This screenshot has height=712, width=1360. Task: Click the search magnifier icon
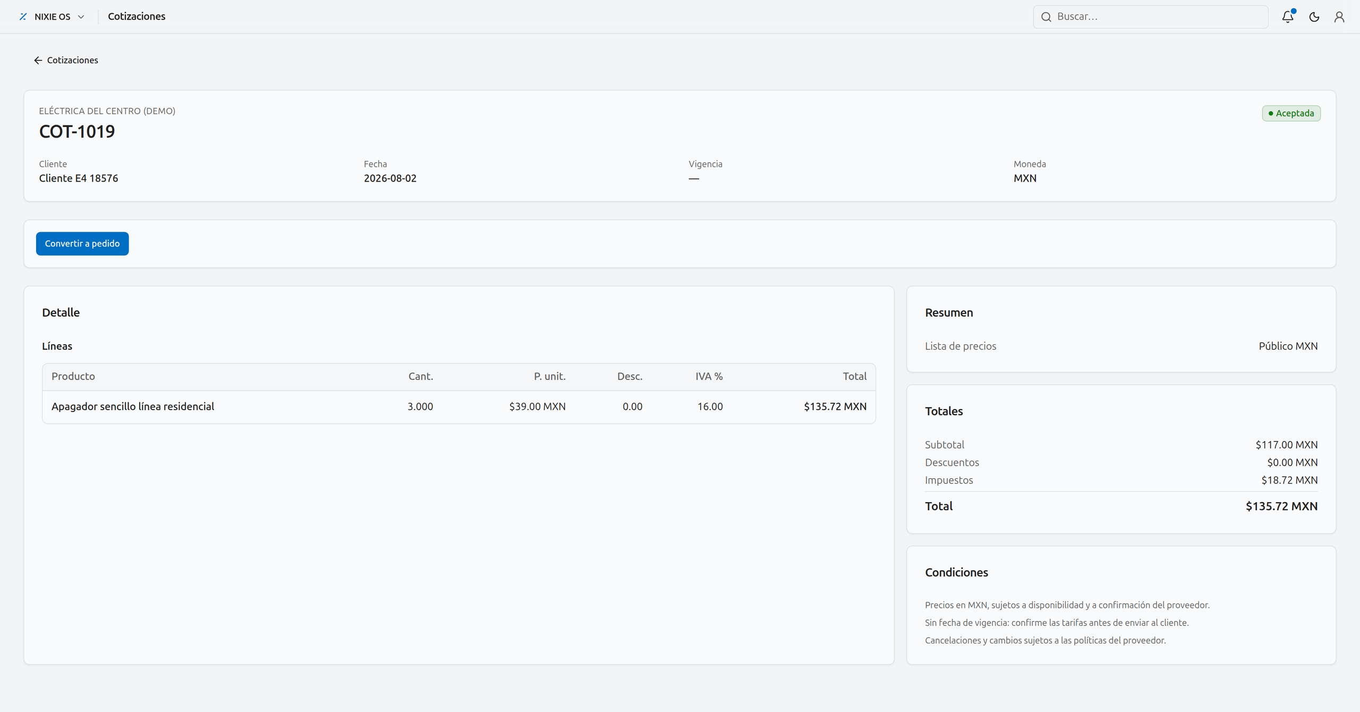click(x=1046, y=16)
